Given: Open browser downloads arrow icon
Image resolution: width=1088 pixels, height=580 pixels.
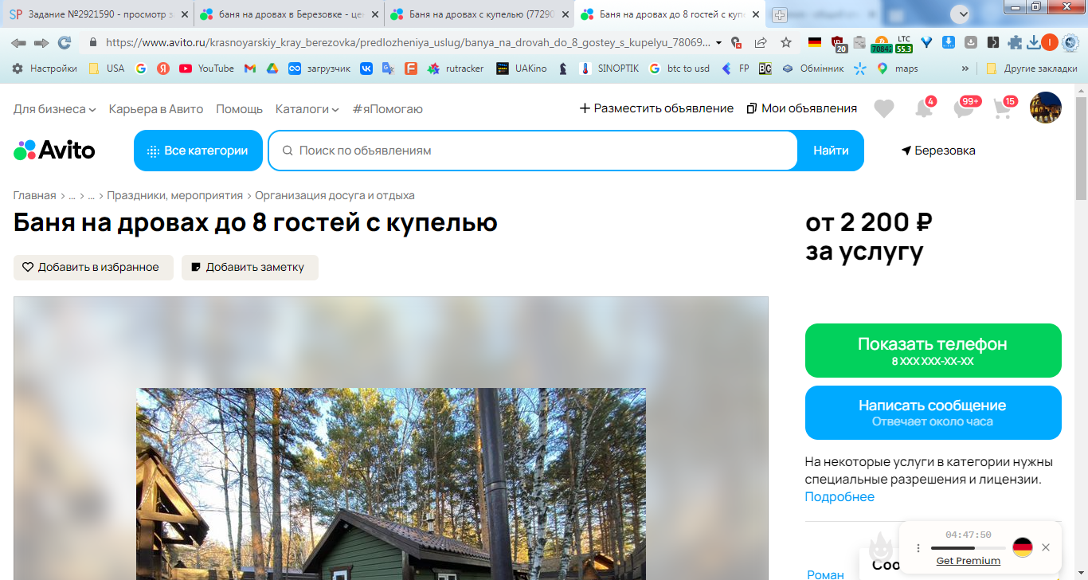Looking at the screenshot, I should [x=1034, y=42].
